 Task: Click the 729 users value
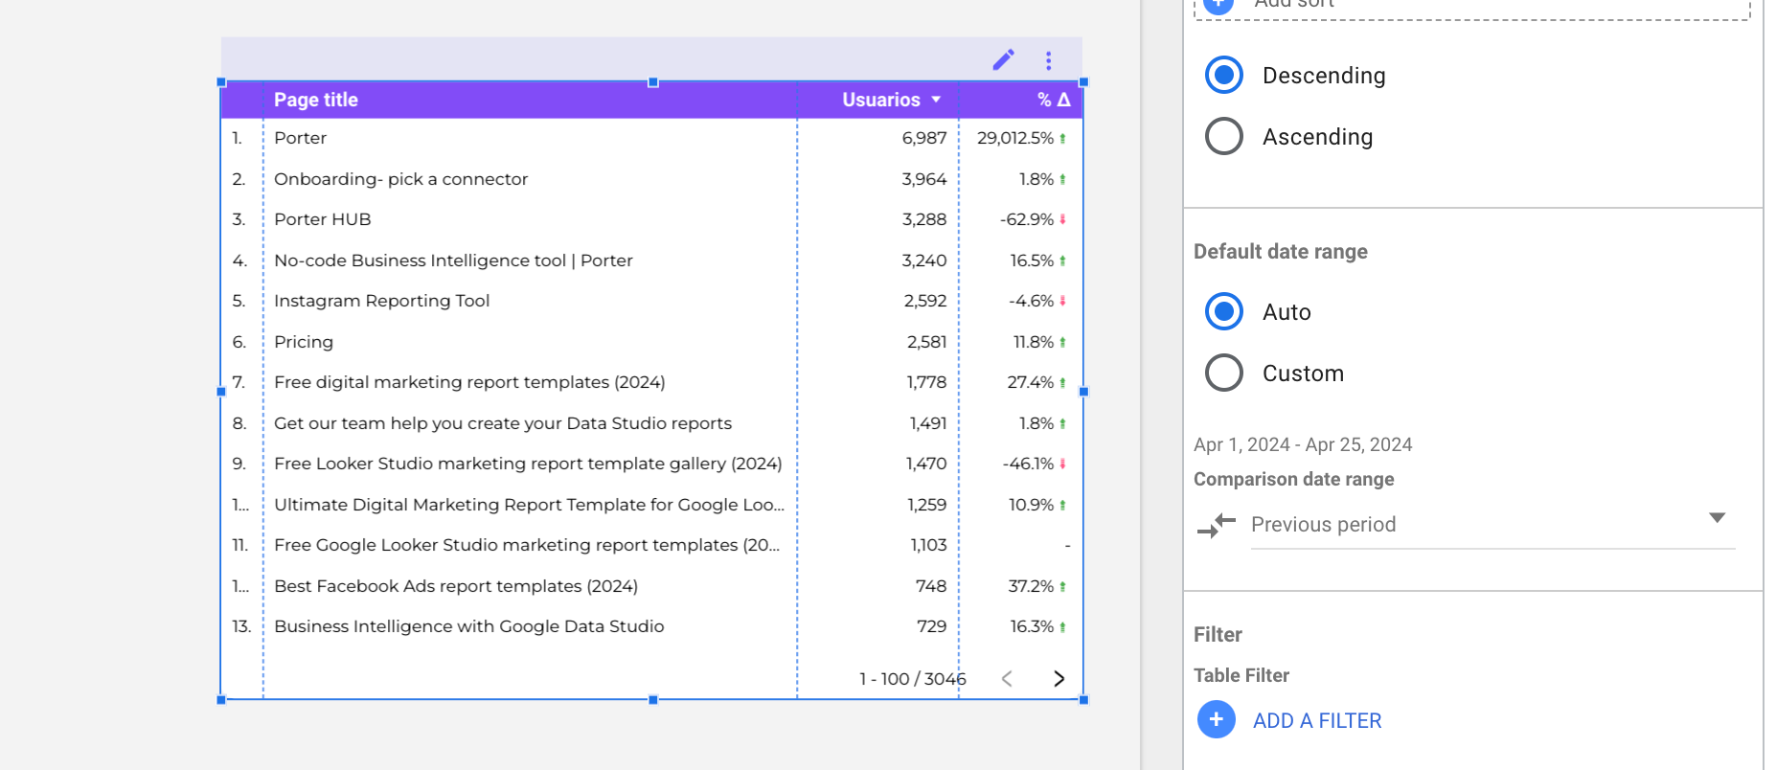coord(931,626)
